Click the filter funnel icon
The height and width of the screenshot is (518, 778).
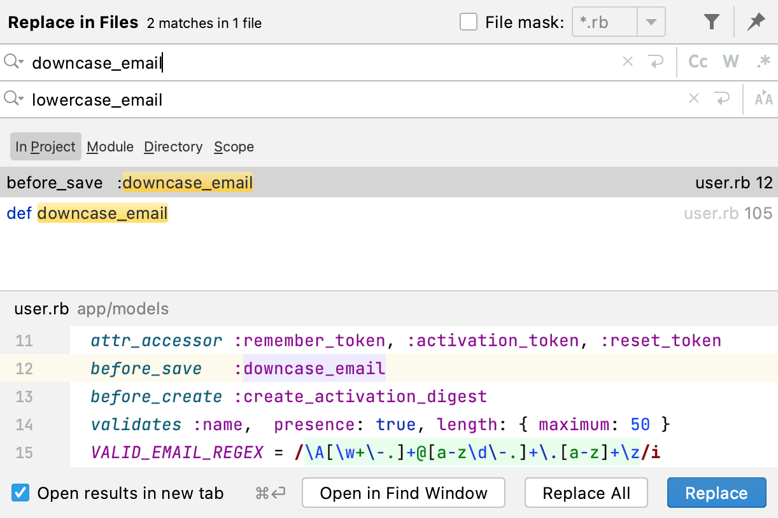(x=712, y=22)
